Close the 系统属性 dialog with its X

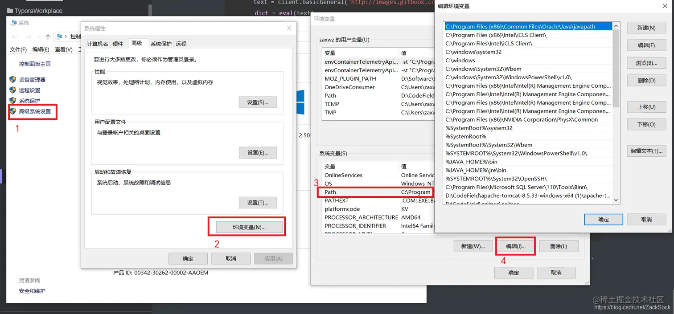coord(289,28)
